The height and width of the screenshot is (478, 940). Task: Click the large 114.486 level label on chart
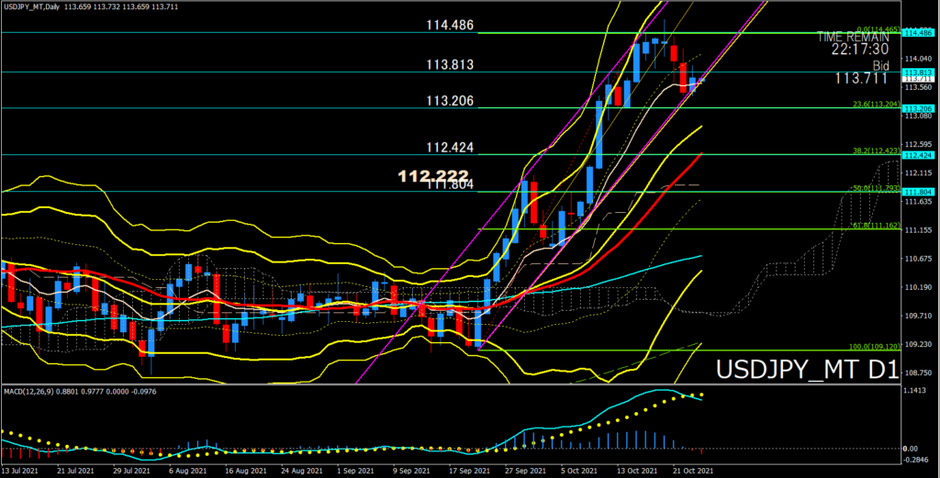450,25
